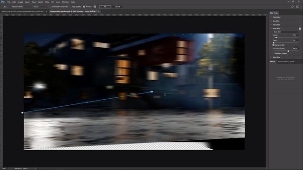Image resolution: width=303 pixels, height=170 pixels.
Task: Switch to the first document tab
Action: [x=23, y=11]
